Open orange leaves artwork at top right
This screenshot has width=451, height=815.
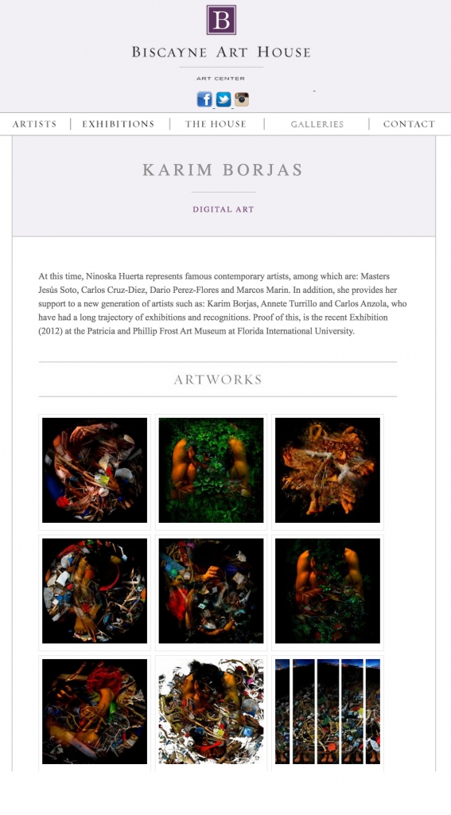coord(328,470)
